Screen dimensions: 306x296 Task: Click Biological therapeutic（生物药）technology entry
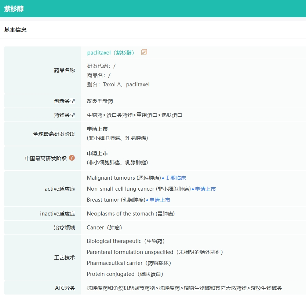pos(126,241)
